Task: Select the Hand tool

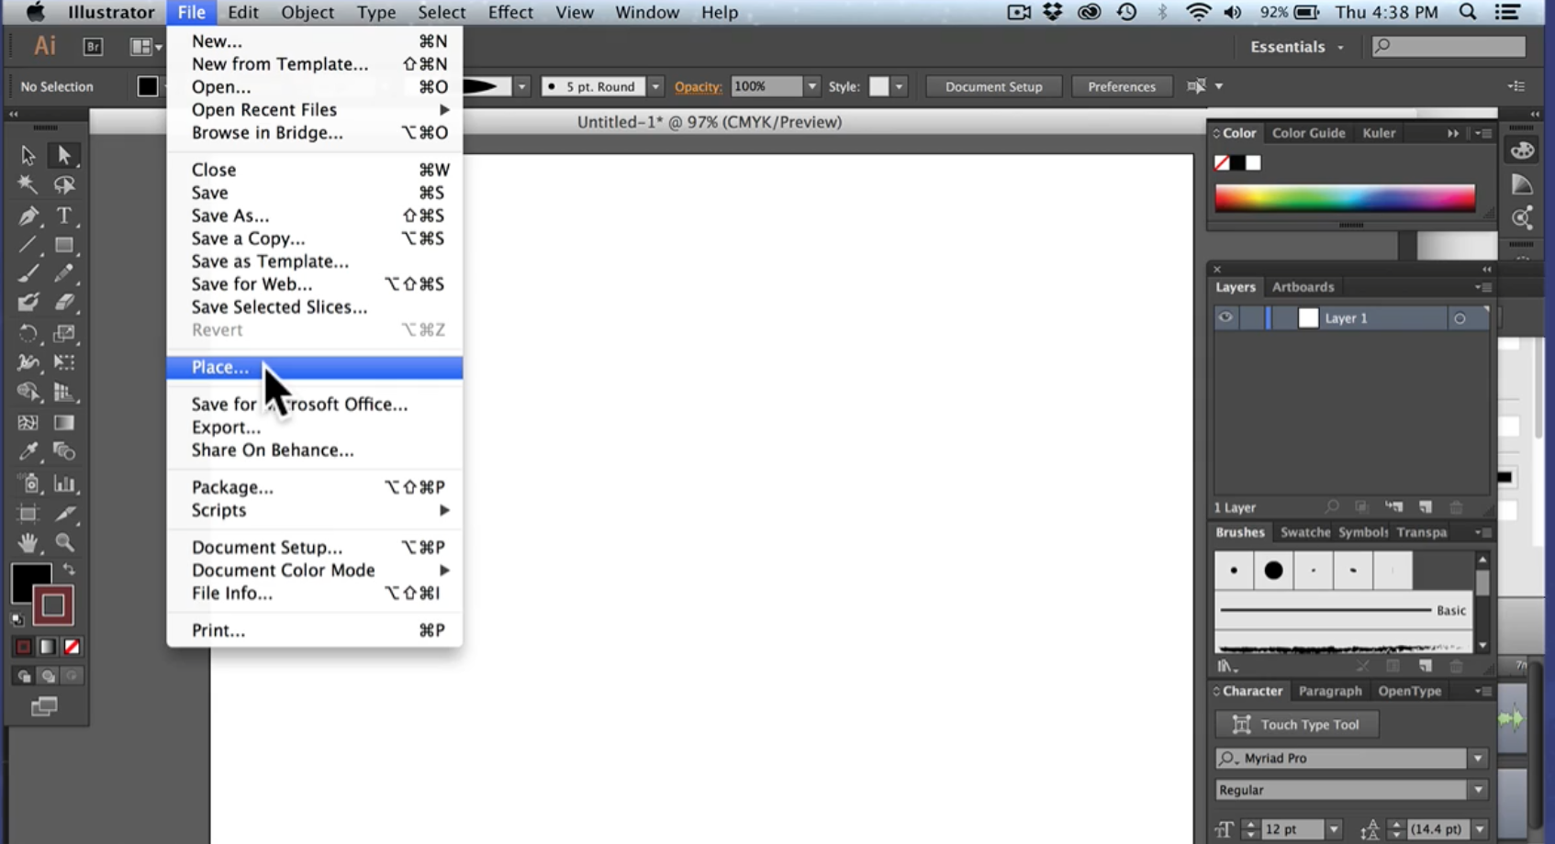Action: pyautogui.click(x=28, y=543)
